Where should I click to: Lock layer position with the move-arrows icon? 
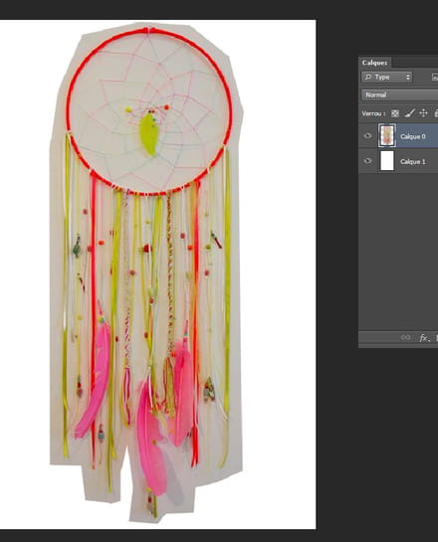pyautogui.click(x=423, y=113)
